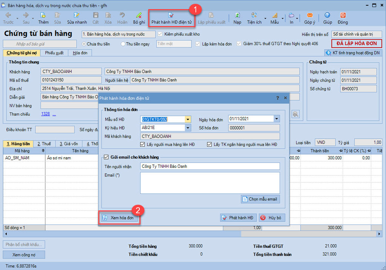Click the Email (*) text area
Screen dimensions: 386x270
click(210, 183)
